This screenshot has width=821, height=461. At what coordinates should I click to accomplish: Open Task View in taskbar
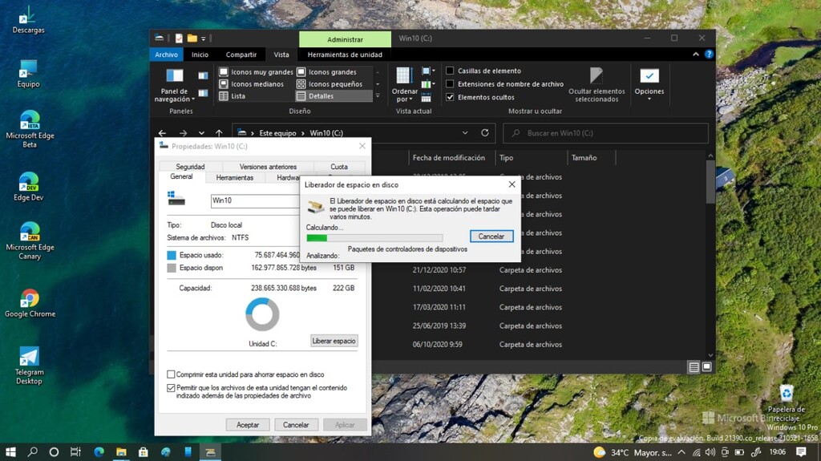pos(75,452)
